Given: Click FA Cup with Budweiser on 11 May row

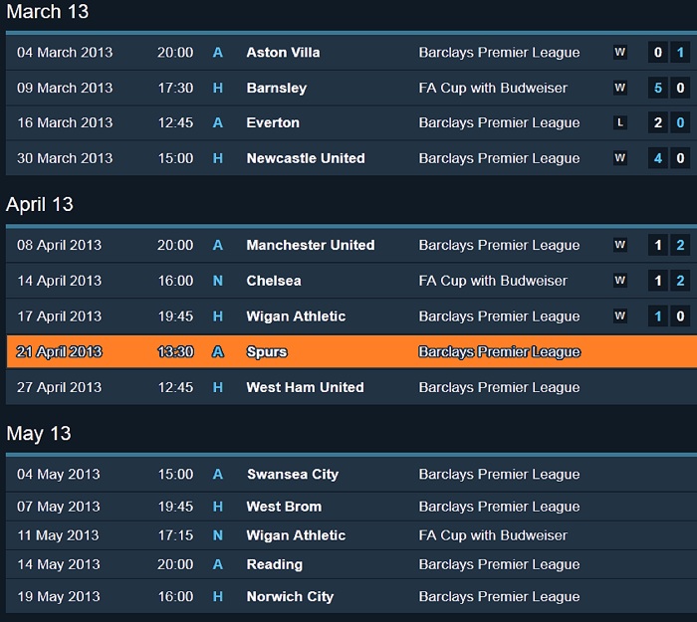Looking at the screenshot, I should (x=493, y=535).
